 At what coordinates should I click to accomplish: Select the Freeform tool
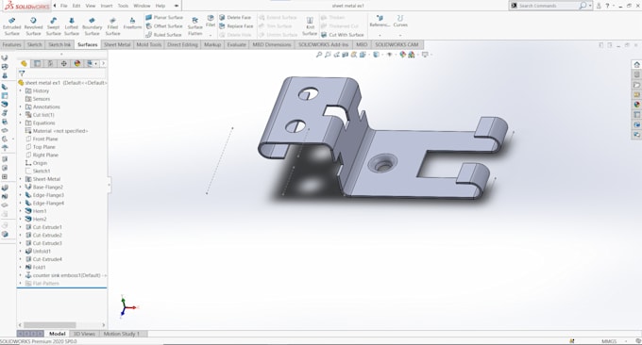[132, 24]
